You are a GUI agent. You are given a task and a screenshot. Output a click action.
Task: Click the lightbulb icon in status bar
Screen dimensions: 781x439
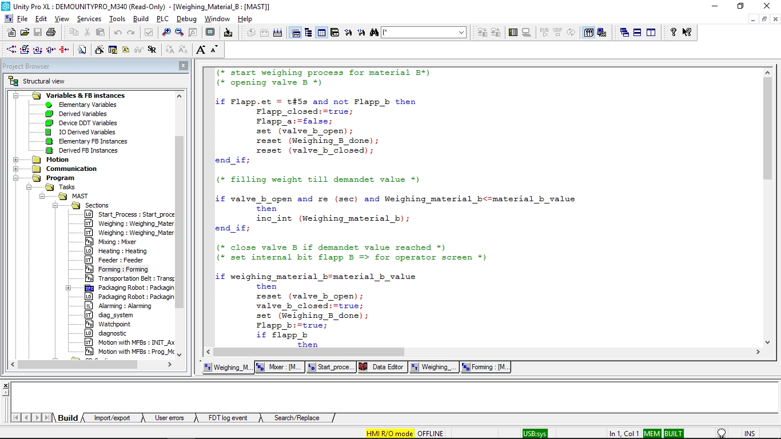[722, 433]
